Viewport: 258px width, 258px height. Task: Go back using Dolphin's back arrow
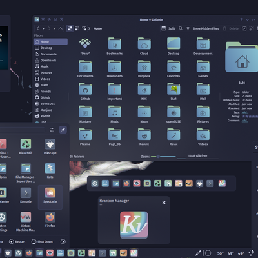point(38,28)
